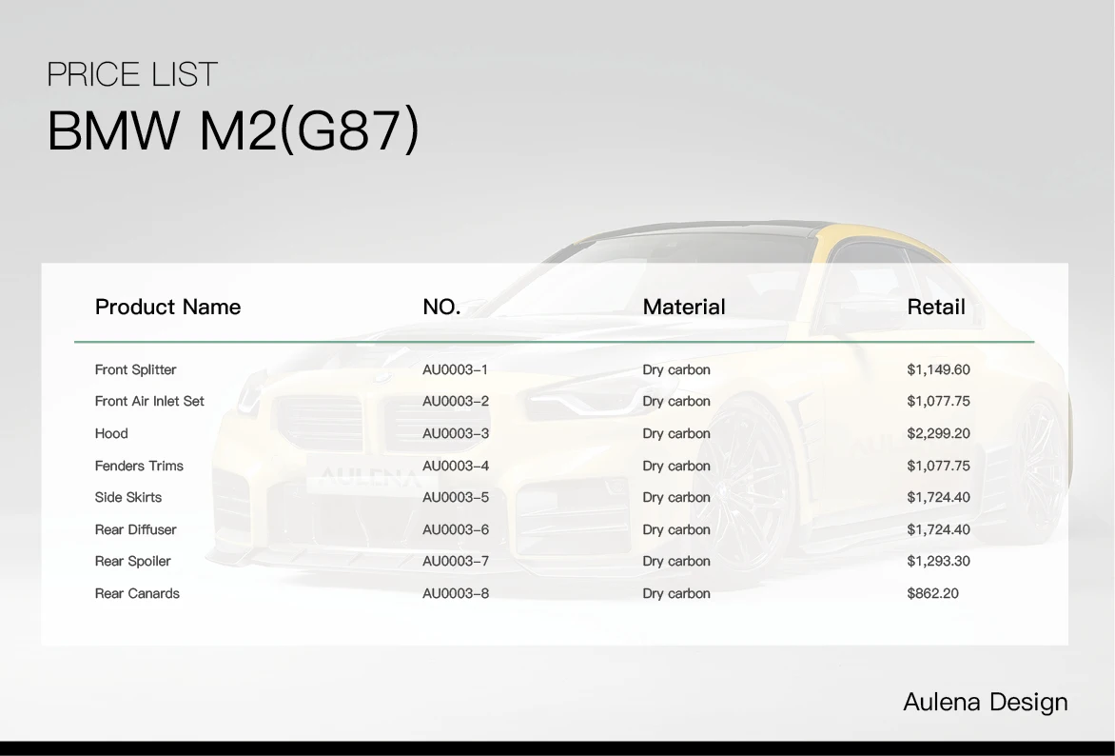Select the 'Product Name' column header
1115x756 pixels.
click(x=167, y=307)
